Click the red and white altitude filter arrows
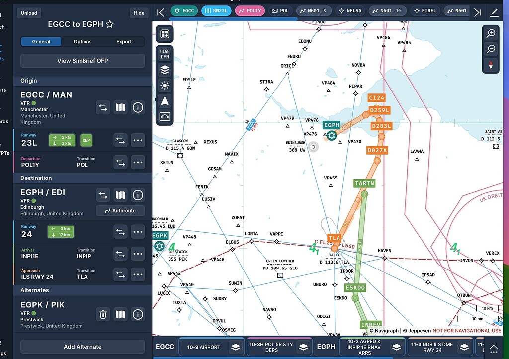 point(491,65)
